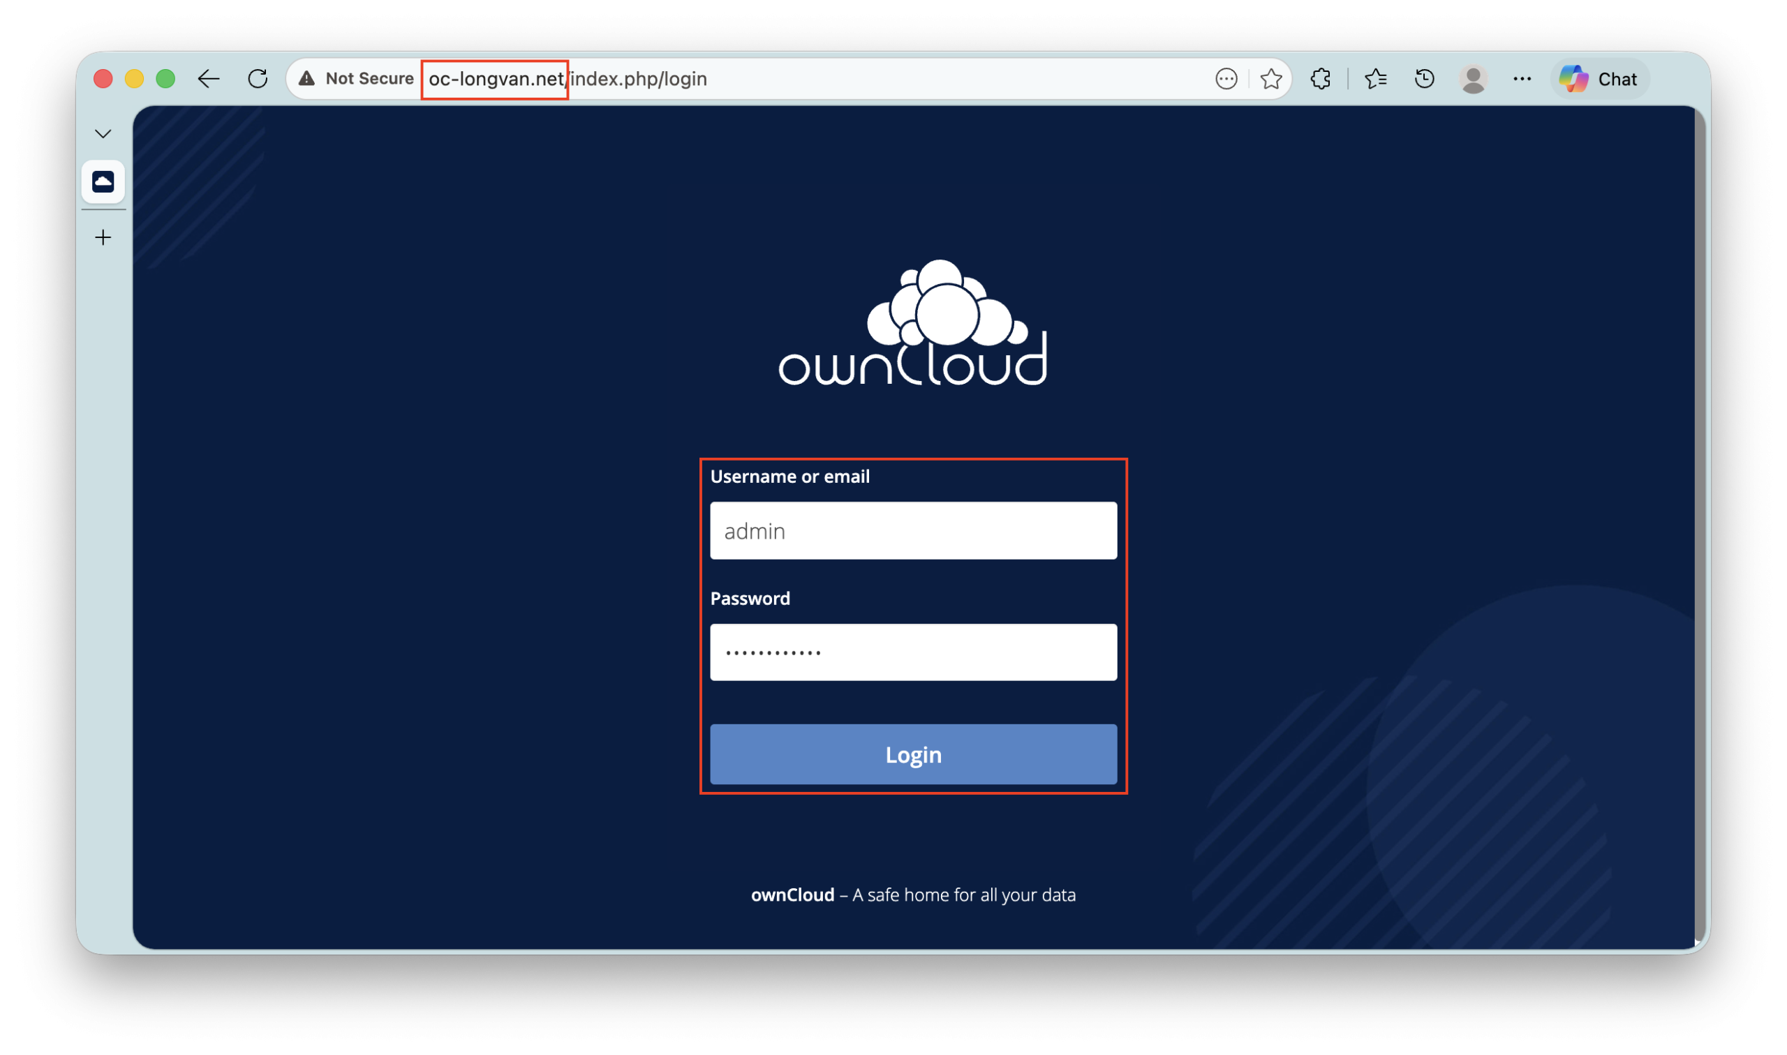Add a new tab with plus
The image size is (1787, 1055).
[103, 237]
